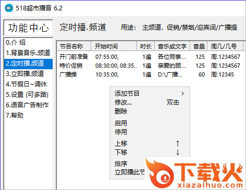Click the 开始时间 column header
Image resolution: width=246 pixels, height=190 pixels.
click(x=114, y=46)
